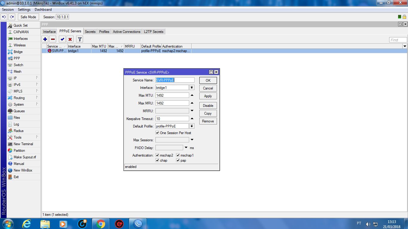Toggle chap authentication checkbox
The width and height of the screenshot is (408, 229).
[x=157, y=160]
